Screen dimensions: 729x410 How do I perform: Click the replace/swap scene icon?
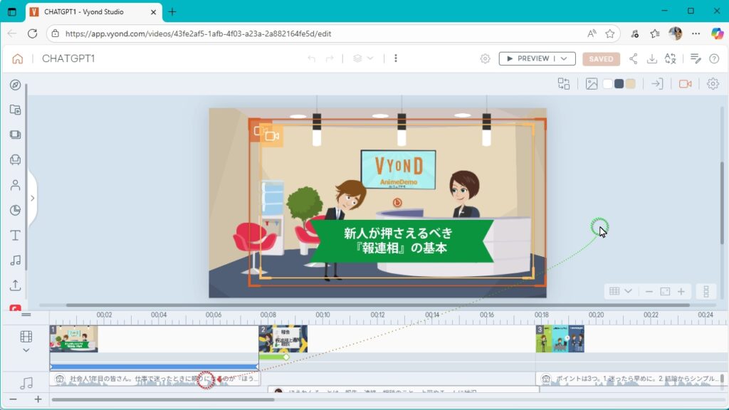click(x=564, y=84)
